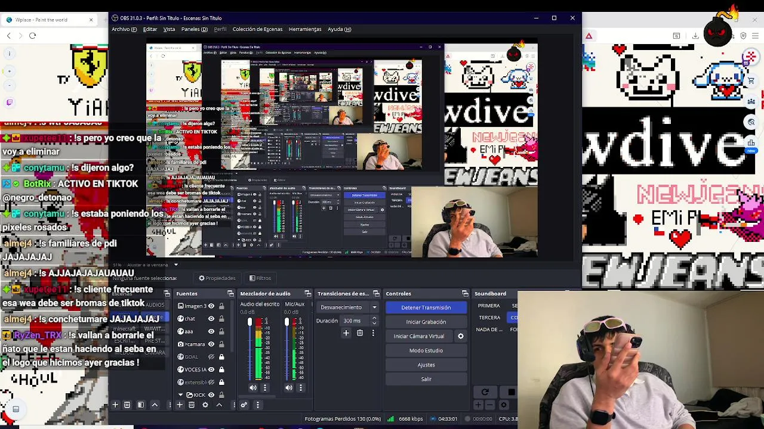Toggle >camara source eye icon

211,344
